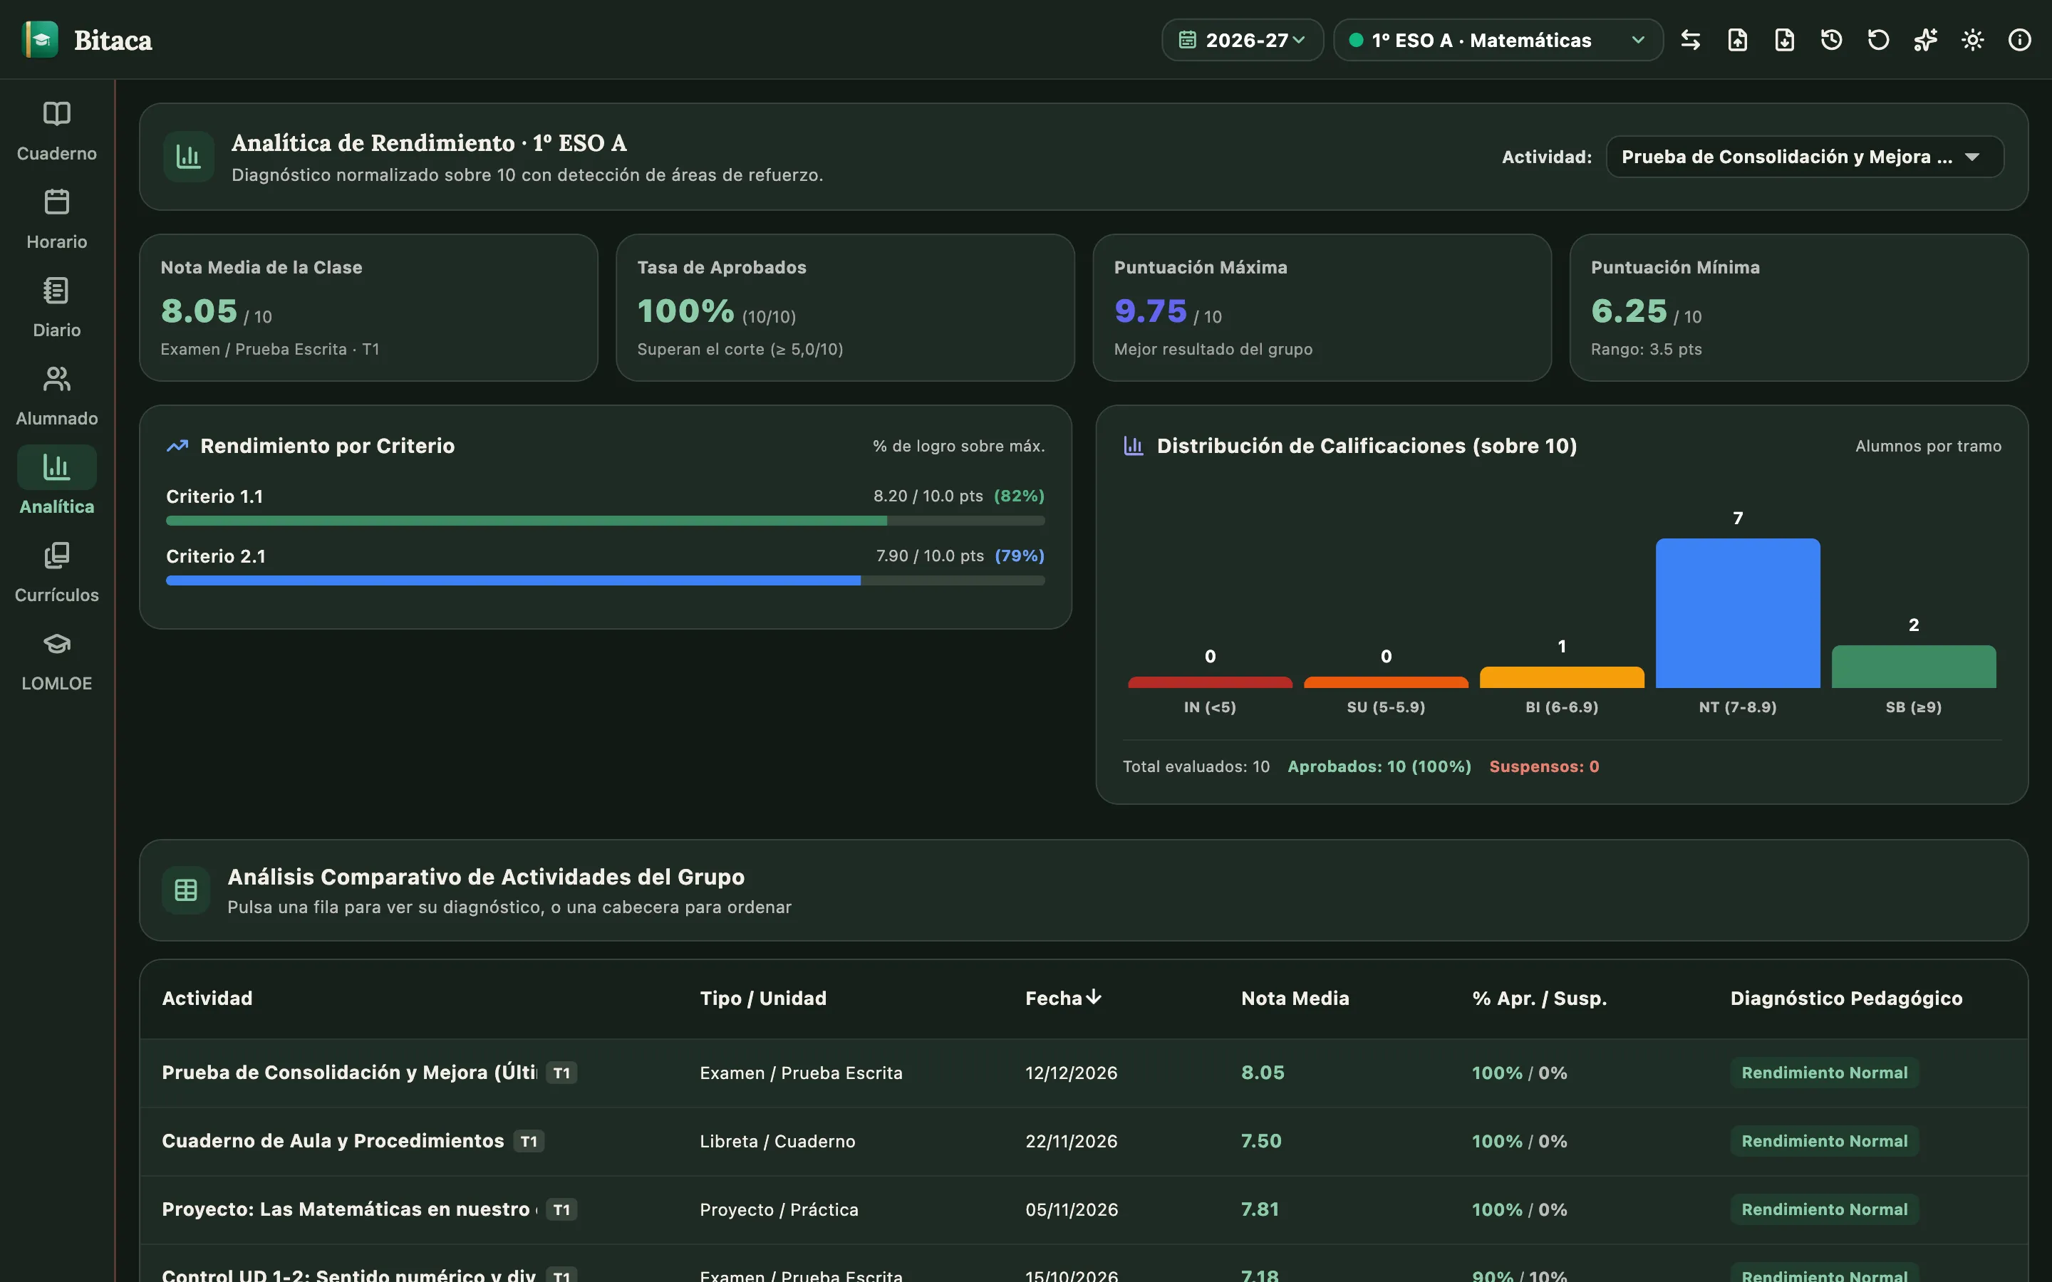Click the Suspensos: 0 label
The width and height of the screenshot is (2052, 1282).
coord(1544,766)
